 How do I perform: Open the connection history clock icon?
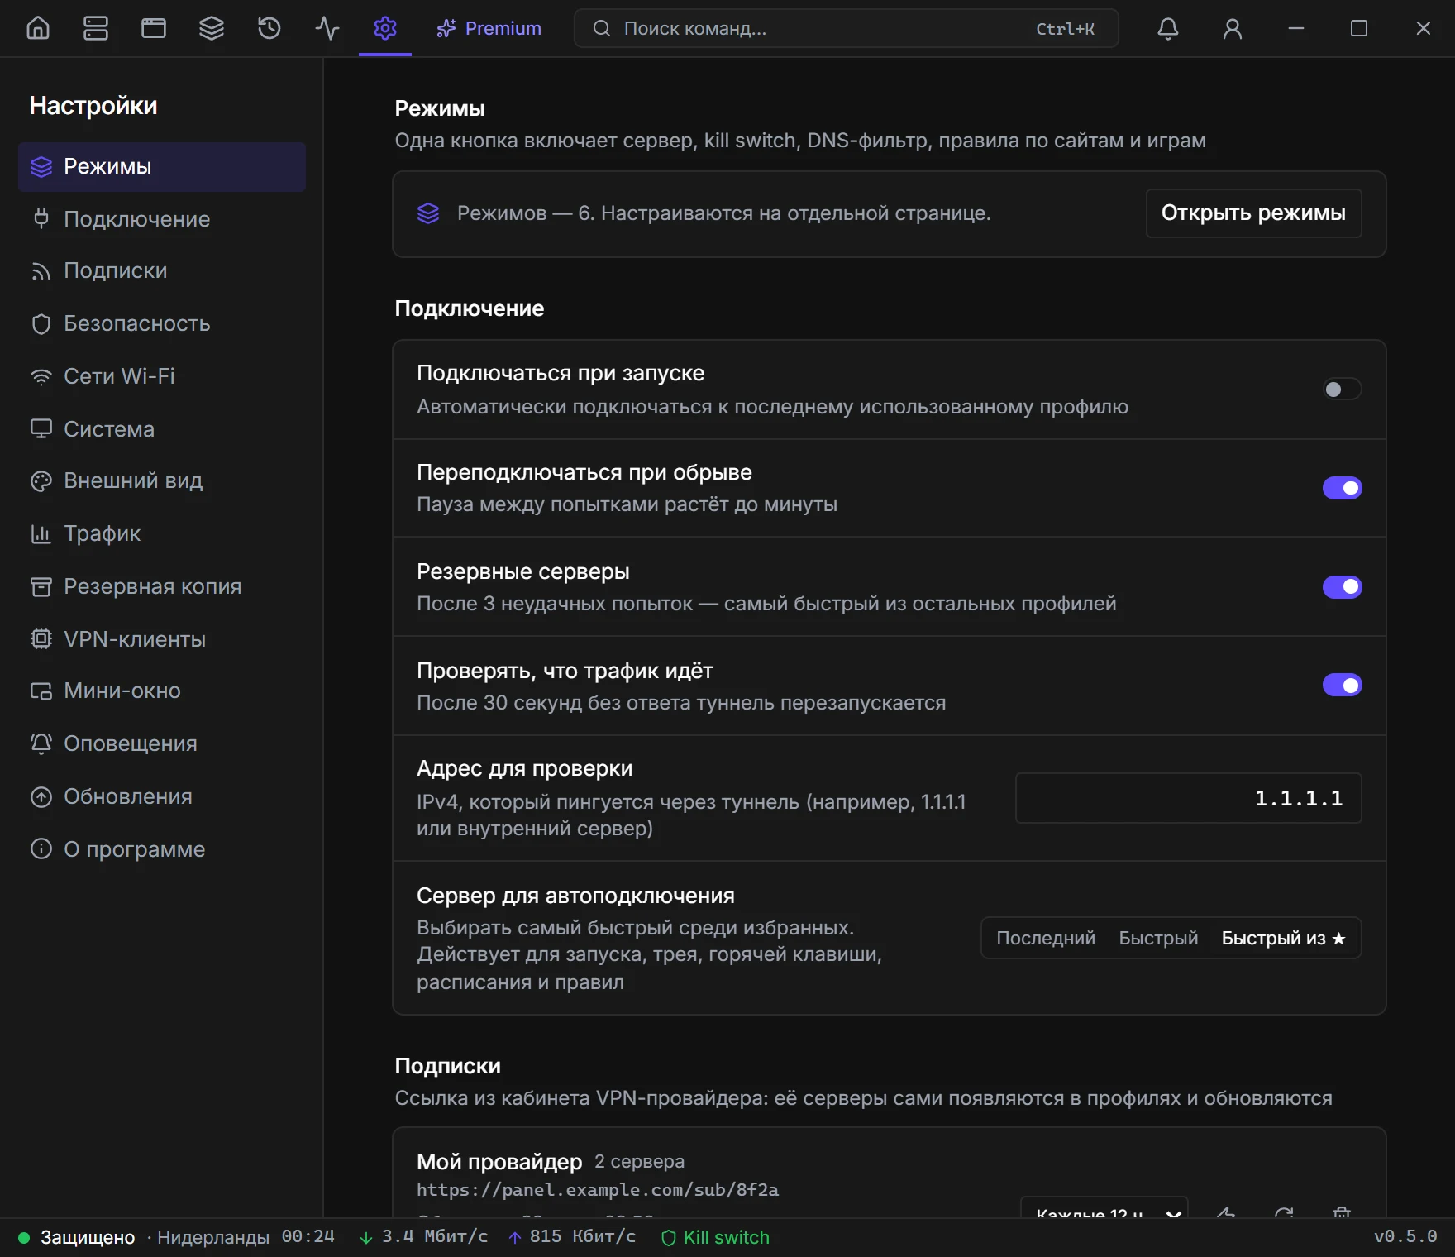click(270, 28)
